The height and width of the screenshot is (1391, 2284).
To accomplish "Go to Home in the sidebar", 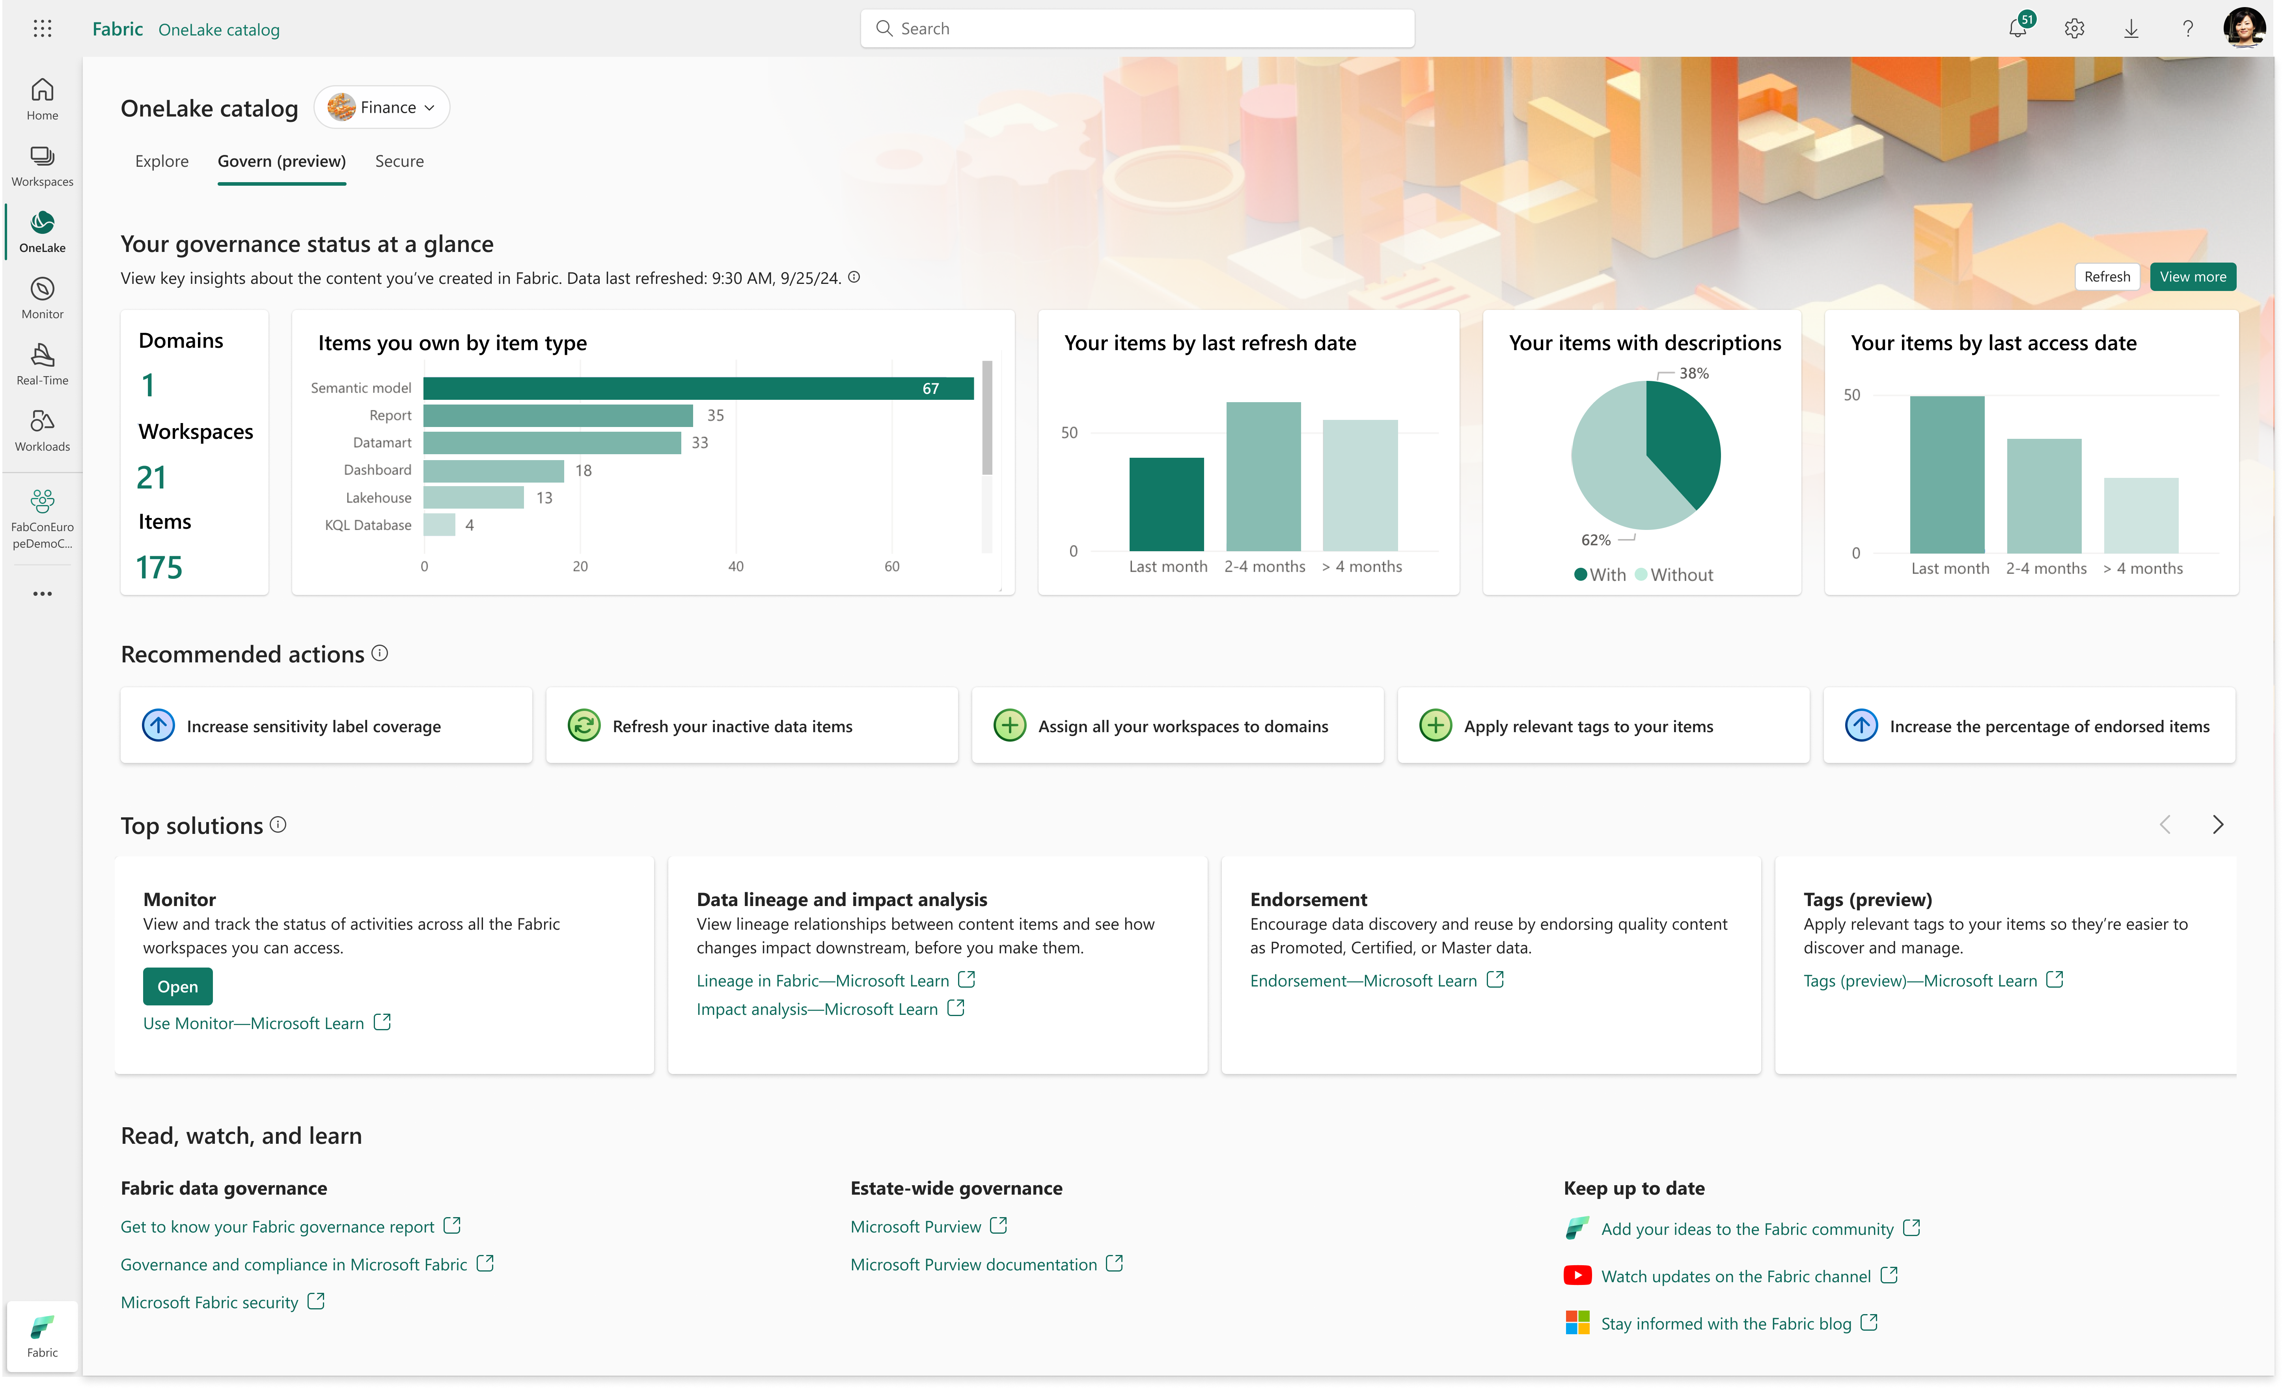I will click(x=42, y=99).
